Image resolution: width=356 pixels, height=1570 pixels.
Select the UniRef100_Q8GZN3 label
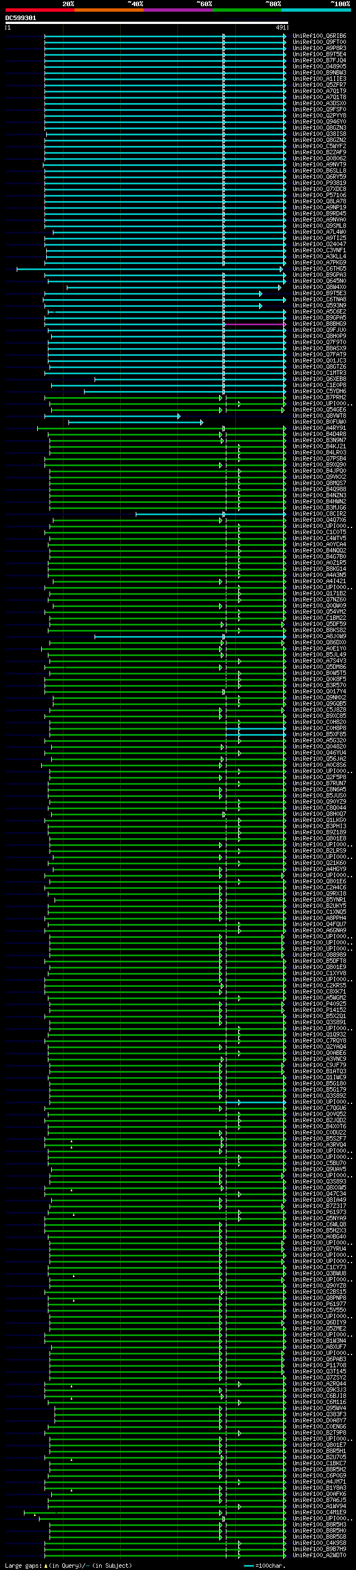click(x=319, y=128)
